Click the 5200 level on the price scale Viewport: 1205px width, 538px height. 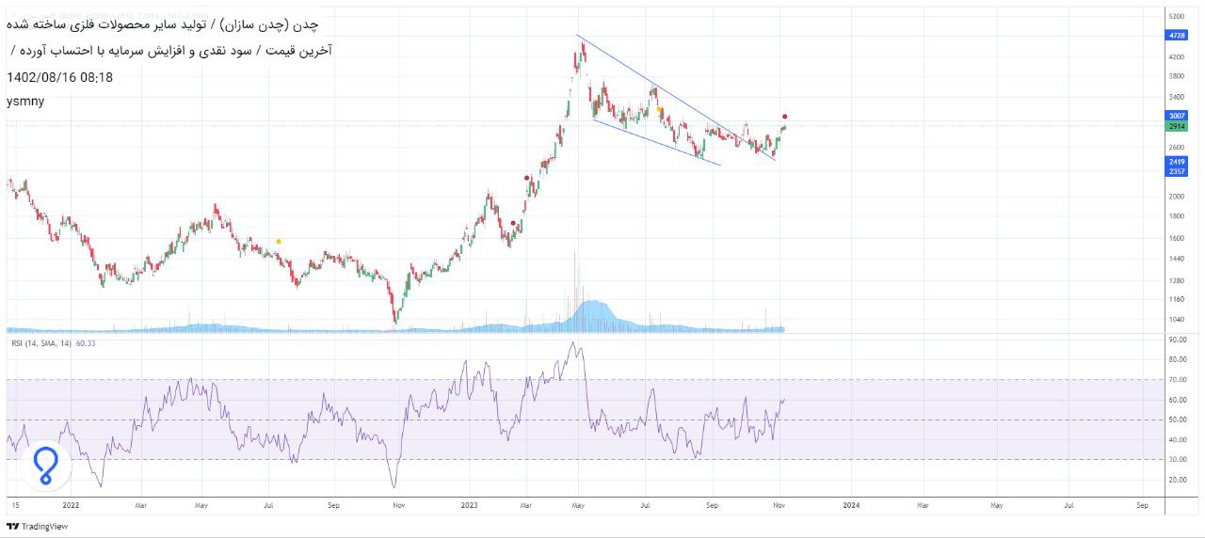(x=1176, y=17)
